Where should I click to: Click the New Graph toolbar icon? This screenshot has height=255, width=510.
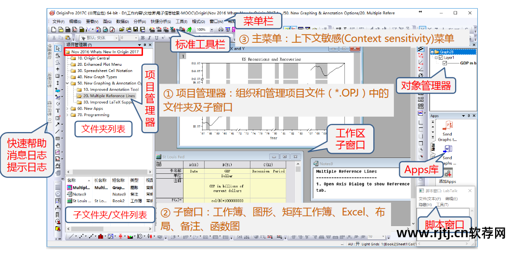[x=75, y=29]
